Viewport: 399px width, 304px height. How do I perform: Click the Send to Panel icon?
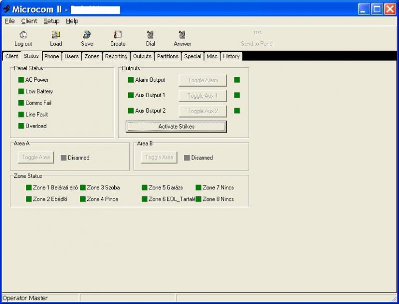(257, 32)
